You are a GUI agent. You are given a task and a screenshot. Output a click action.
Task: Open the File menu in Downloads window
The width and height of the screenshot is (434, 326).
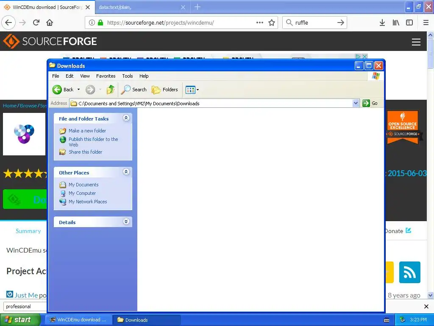point(56,76)
